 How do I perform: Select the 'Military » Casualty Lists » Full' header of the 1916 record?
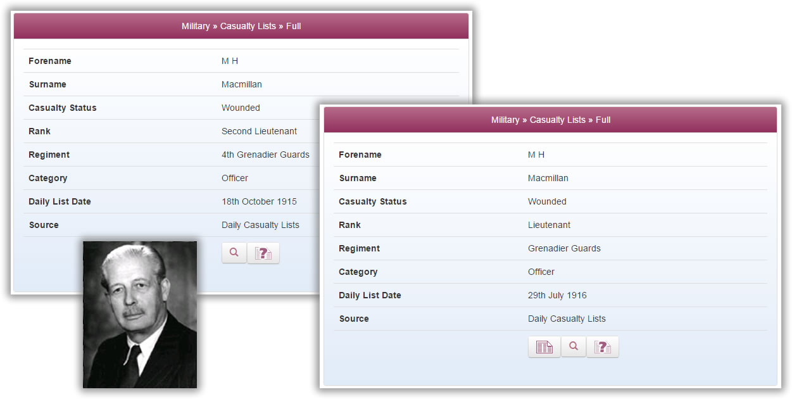click(x=551, y=120)
